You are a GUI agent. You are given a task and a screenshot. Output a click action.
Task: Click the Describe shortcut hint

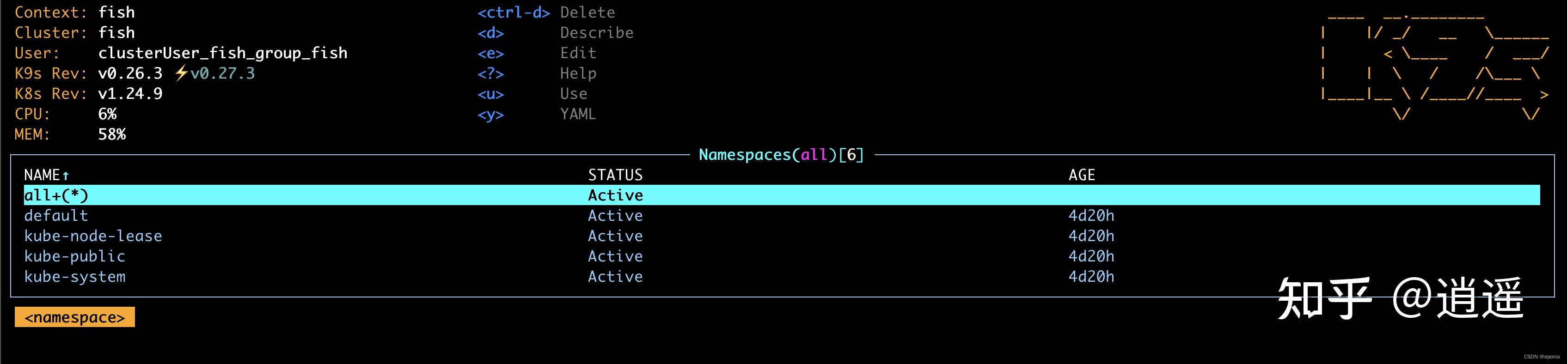(x=596, y=33)
